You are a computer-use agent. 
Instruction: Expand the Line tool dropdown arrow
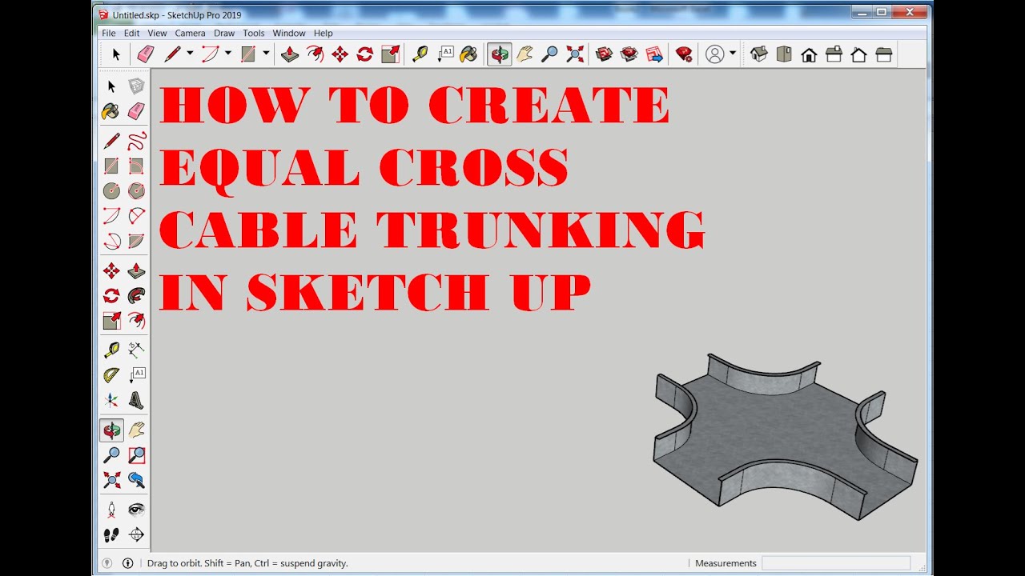(190, 54)
